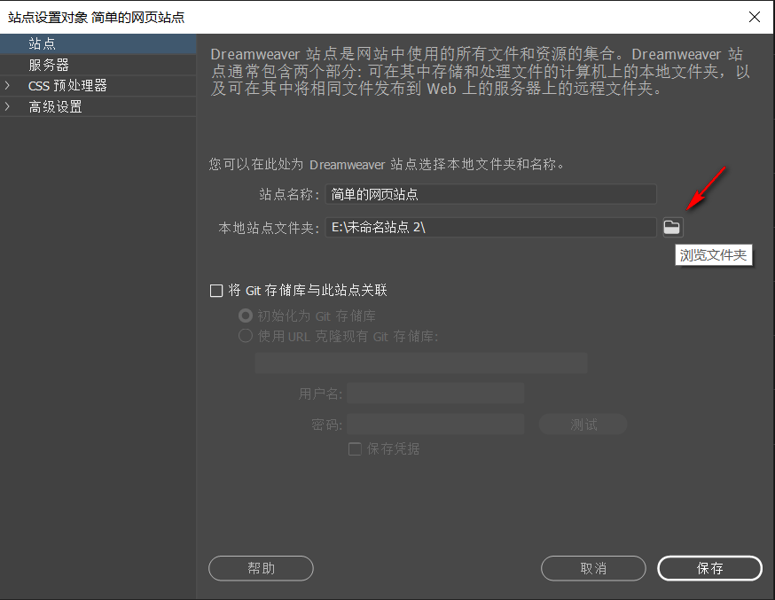Select 高级设置 in sidebar
Image resolution: width=775 pixels, height=600 pixels.
(x=98, y=106)
